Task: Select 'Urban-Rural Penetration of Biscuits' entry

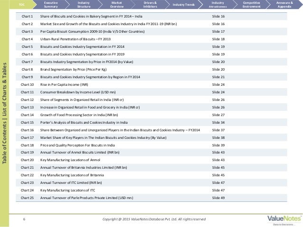Action: point(76,39)
